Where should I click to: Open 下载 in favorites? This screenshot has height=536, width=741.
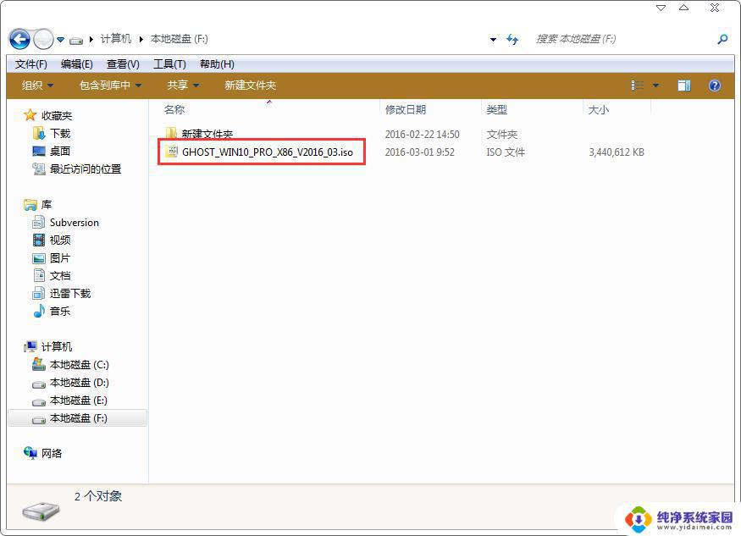coord(60,134)
